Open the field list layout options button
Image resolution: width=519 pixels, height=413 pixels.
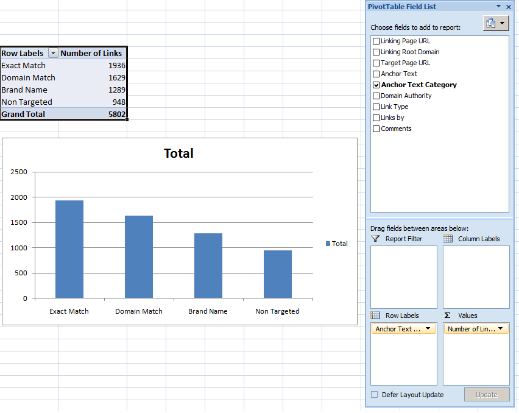coord(496,23)
